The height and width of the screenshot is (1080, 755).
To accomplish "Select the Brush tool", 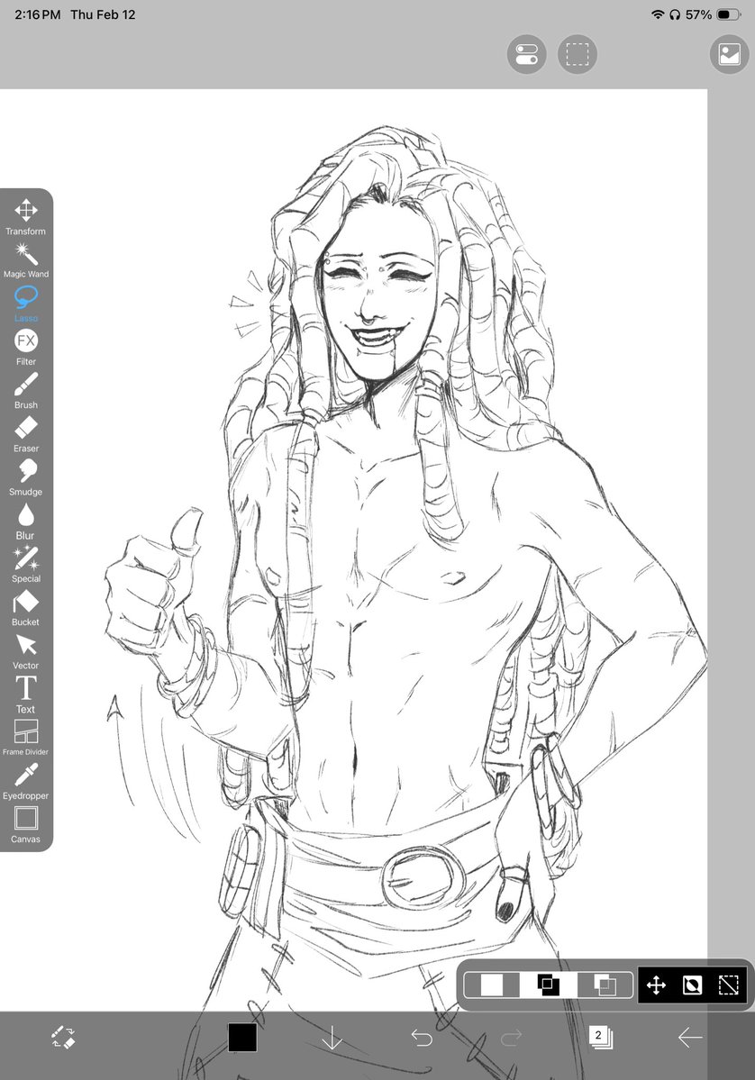I will pos(25,391).
